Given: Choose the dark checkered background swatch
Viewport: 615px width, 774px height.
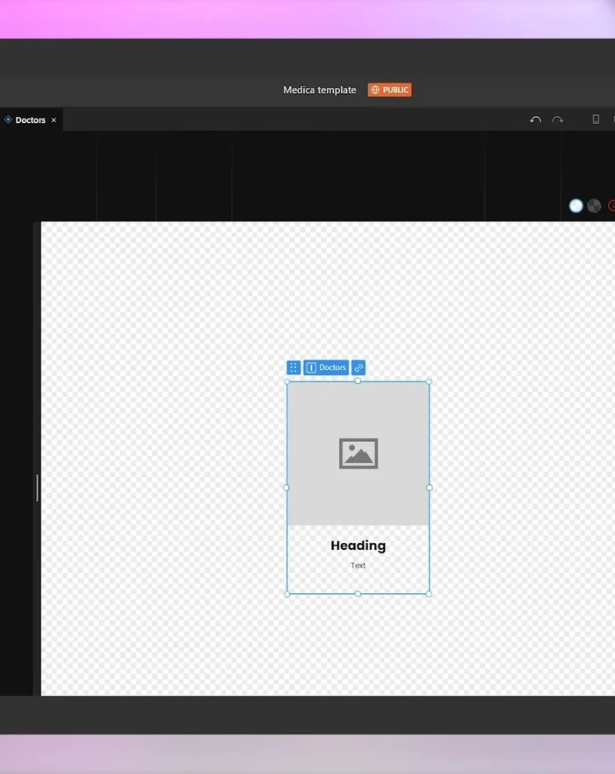Looking at the screenshot, I should 595,206.
